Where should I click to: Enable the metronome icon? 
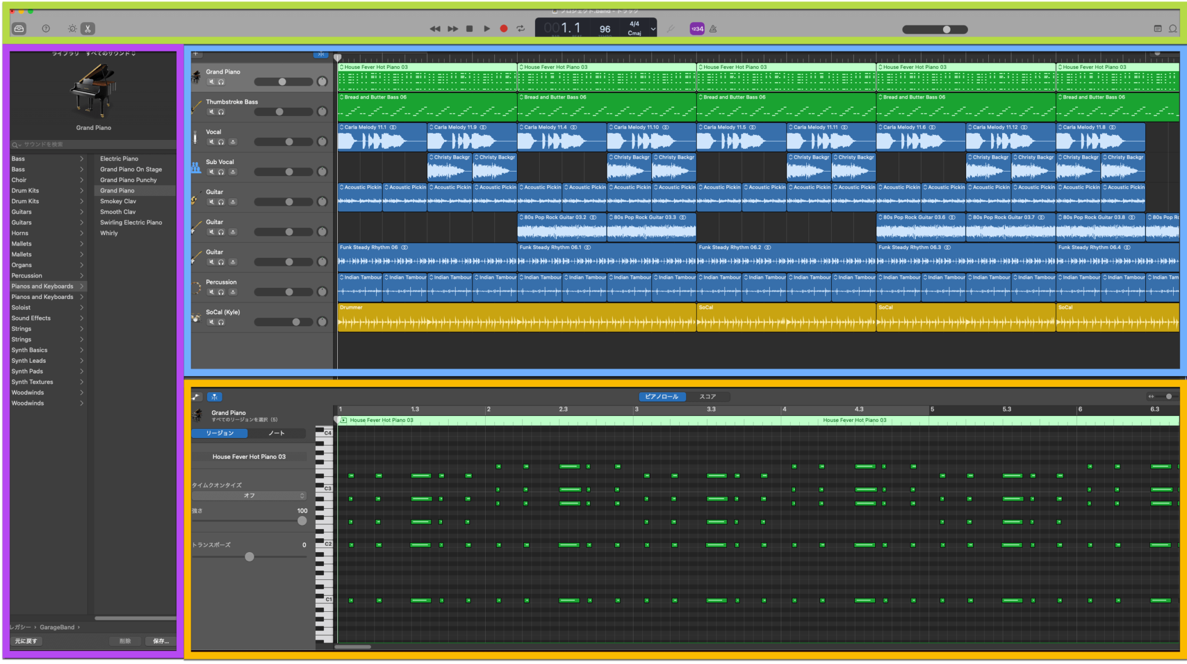pos(713,28)
